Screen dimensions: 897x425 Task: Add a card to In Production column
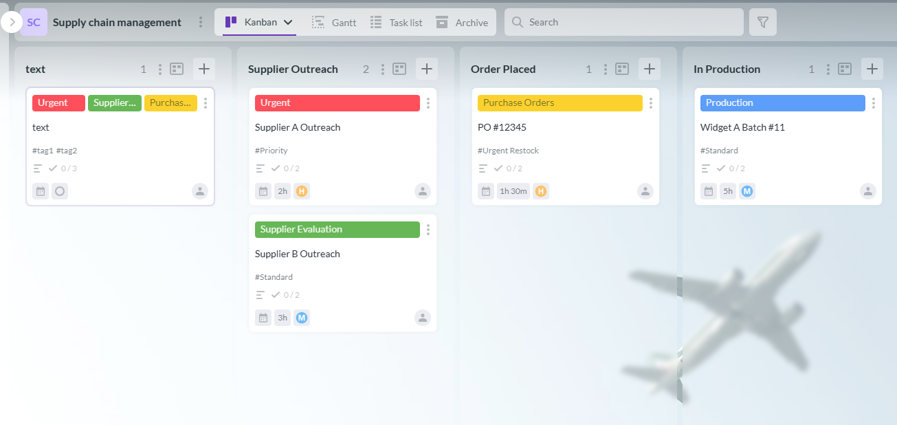coord(872,69)
